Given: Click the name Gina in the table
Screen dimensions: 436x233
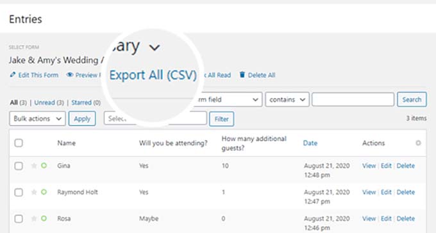Looking at the screenshot, I should pos(63,166).
